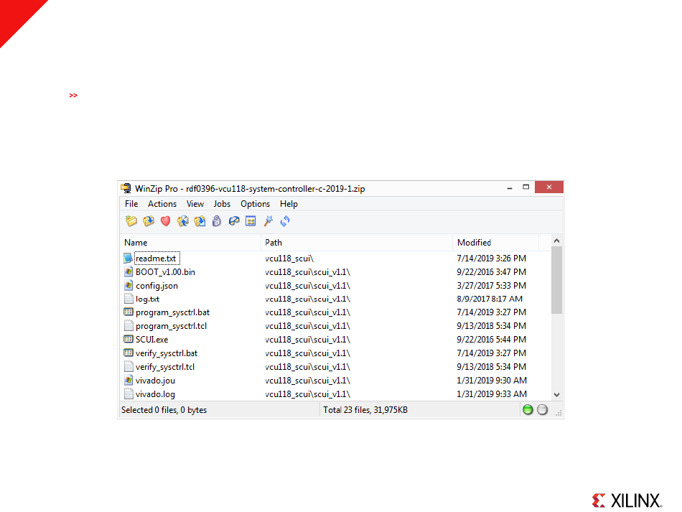The image size is (682, 512).
Task: Open the Options menu
Action: 256,204
